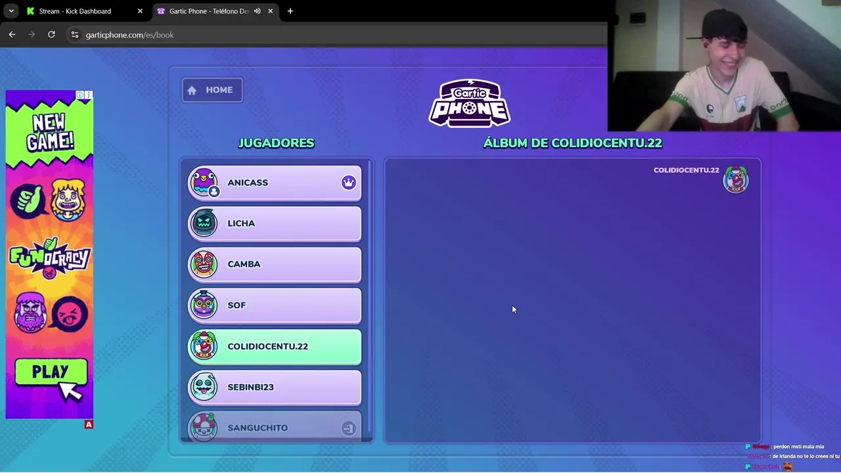
Task: Click SANGUCHITO's mushroom avatar
Action: pos(204,427)
